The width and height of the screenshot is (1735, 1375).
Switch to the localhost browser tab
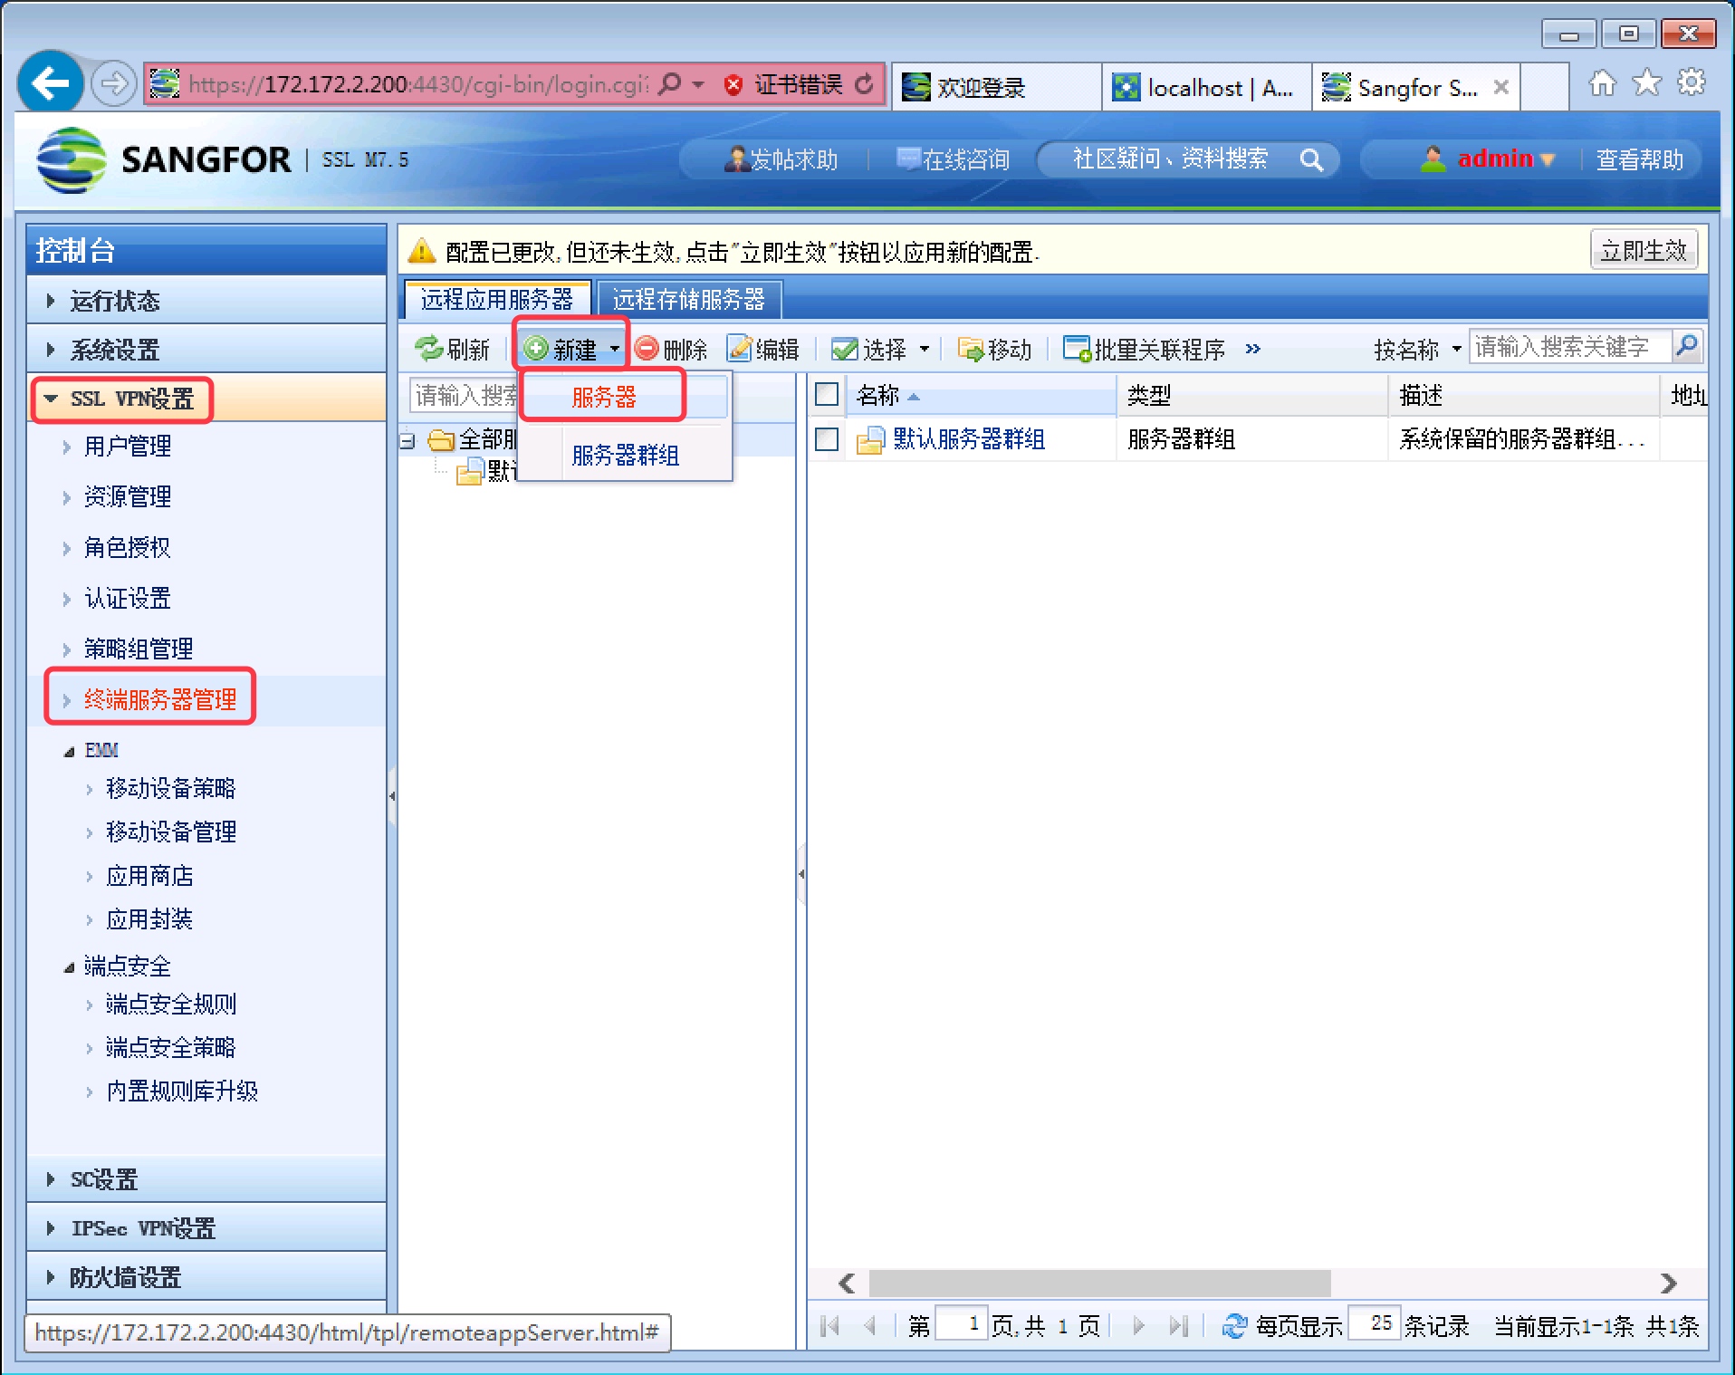(x=1207, y=87)
